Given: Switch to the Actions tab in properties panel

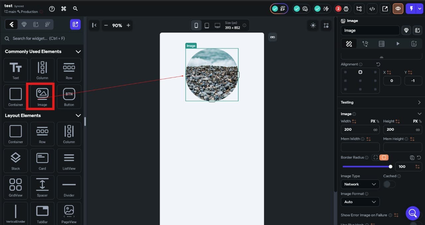Looking at the screenshot, I should click(365, 43).
